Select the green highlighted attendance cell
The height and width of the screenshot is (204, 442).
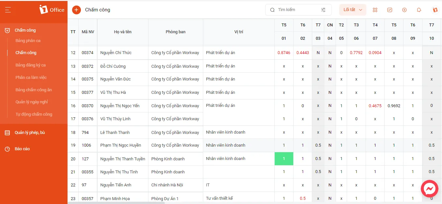[x=284, y=159]
